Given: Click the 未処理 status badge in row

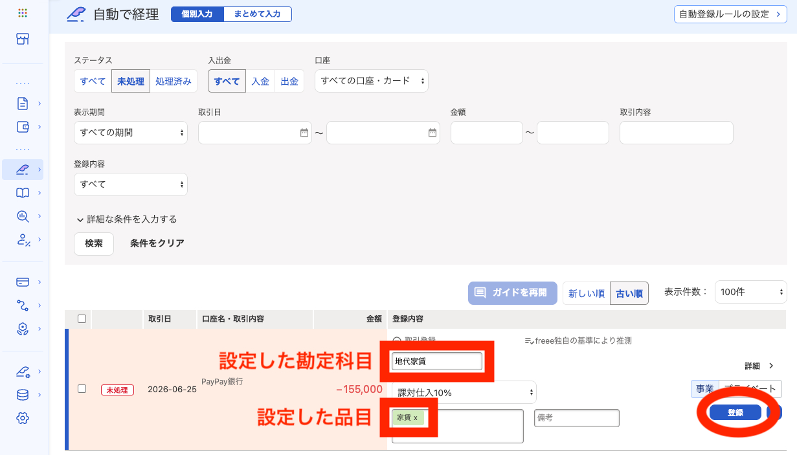Looking at the screenshot, I should pyautogui.click(x=117, y=390).
